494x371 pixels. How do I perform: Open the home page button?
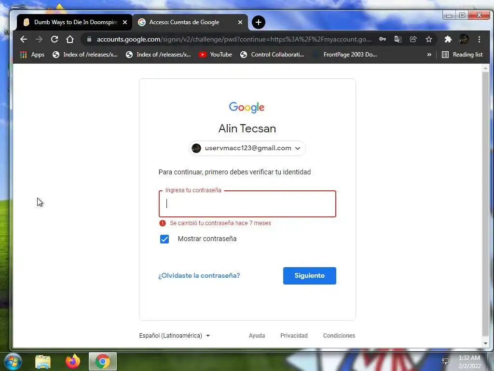70,39
